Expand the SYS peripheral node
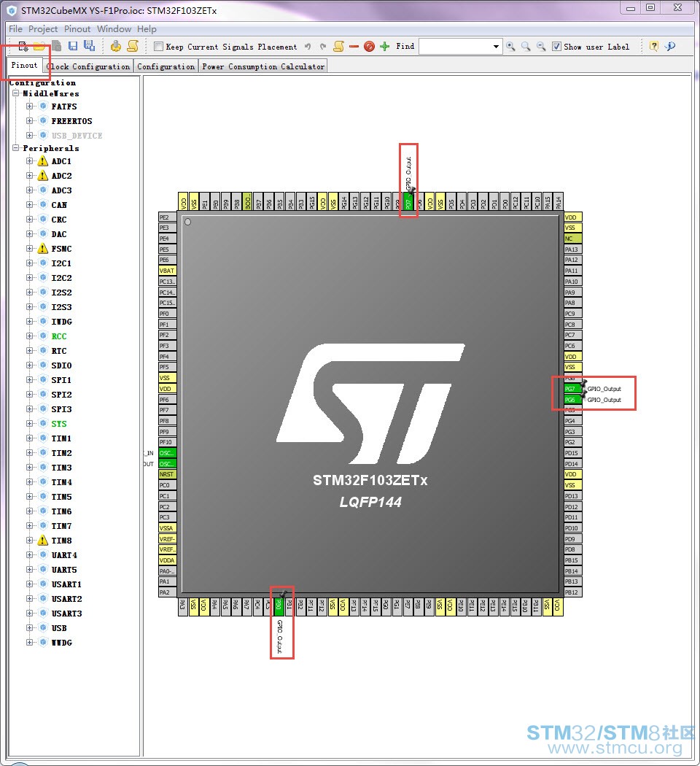Viewport: 700px width, 766px height. click(29, 424)
